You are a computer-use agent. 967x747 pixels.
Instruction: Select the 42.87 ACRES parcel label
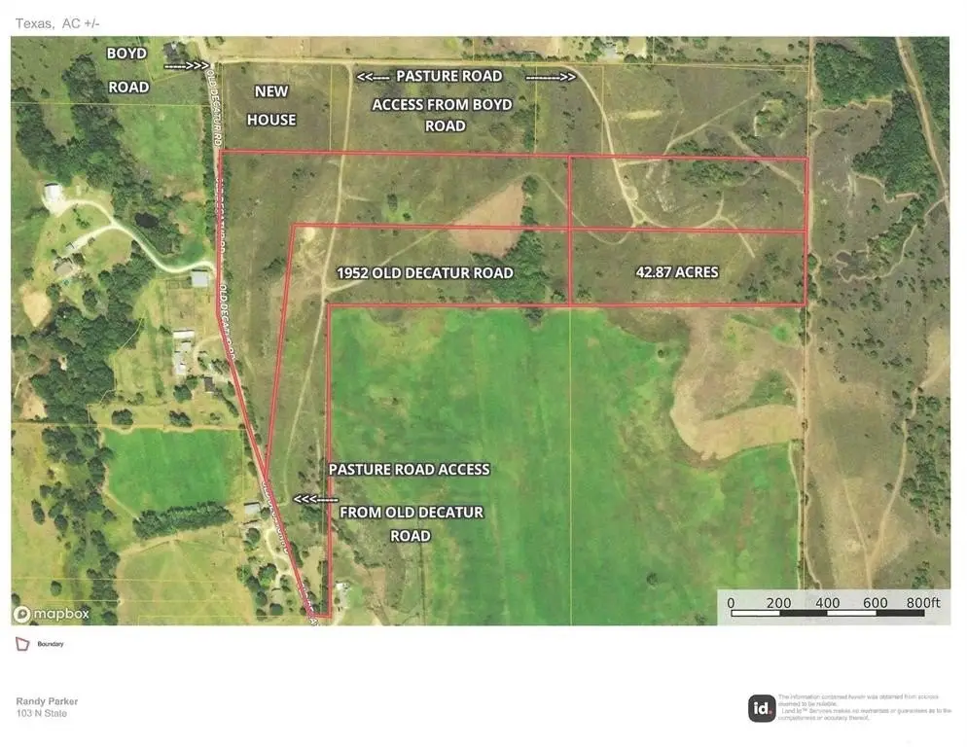[x=672, y=272]
